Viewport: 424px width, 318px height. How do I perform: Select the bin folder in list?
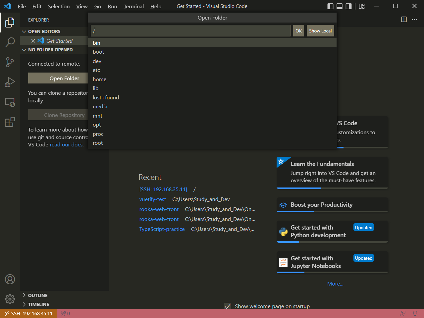(x=212, y=43)
